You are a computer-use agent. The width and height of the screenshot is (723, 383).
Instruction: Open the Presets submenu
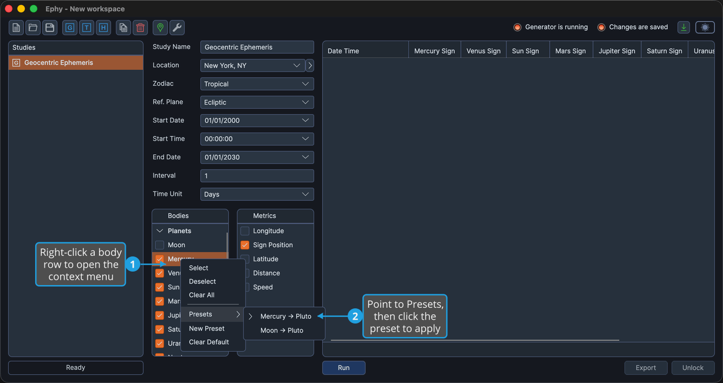pyautogui.click(x=213, y=314)
